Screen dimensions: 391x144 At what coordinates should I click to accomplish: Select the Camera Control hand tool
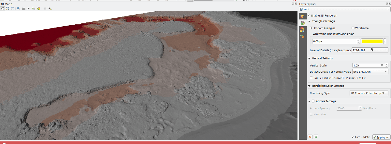(2, 8)
